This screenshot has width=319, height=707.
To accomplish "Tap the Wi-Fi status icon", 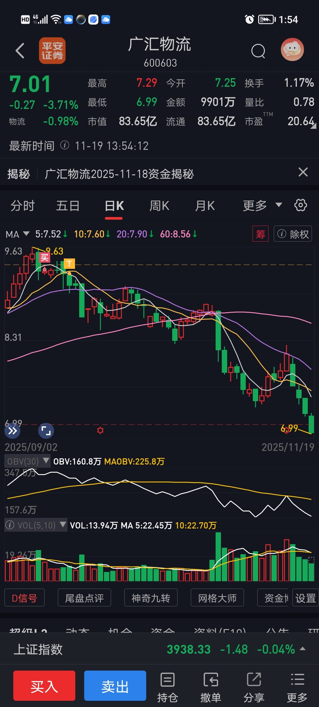I will pyautogui.click(x=56, y=20).
